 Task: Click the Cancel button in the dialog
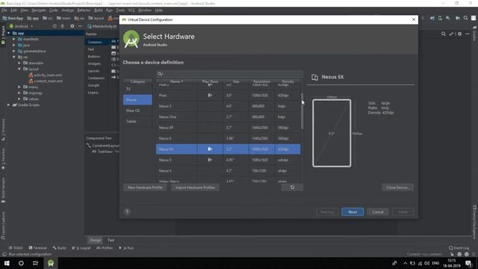click(x=378, y=212)
